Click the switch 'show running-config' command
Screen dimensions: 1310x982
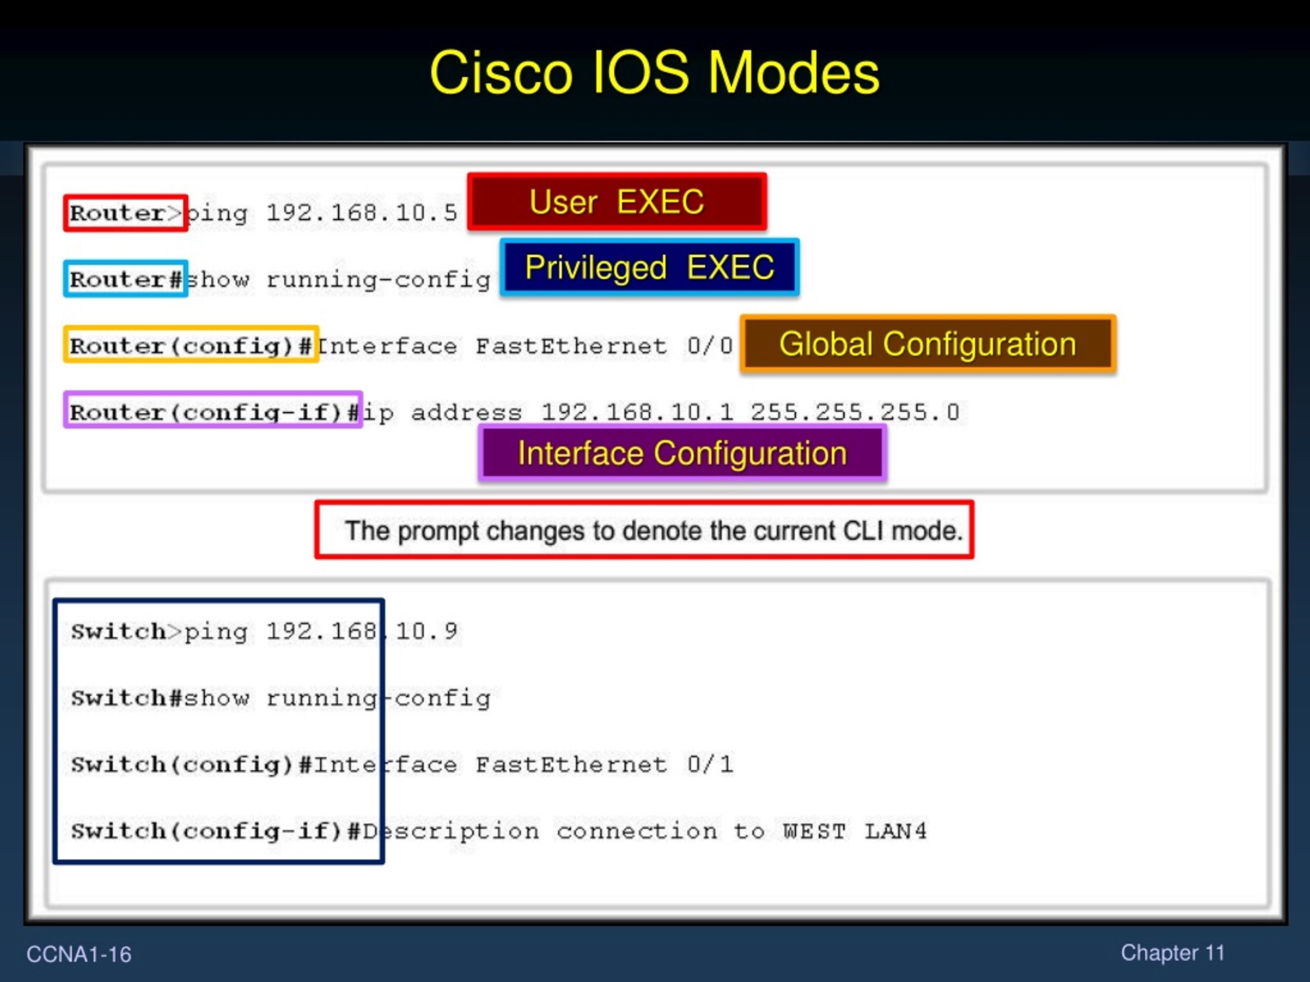coord(338,699)
